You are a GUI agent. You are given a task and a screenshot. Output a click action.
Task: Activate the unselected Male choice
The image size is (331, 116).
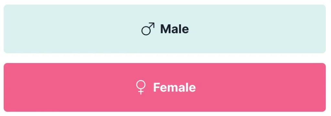165,29
